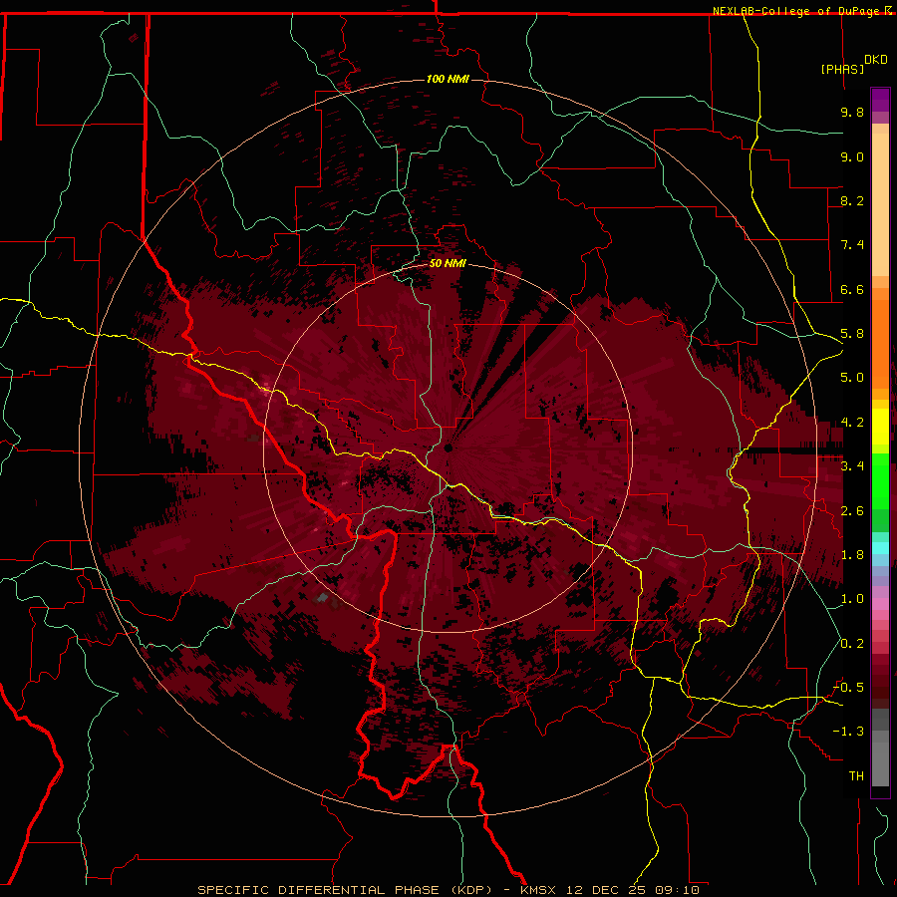Click the 0.2 value on the color scale
This screenshot has width=897, height=897.
(x=852, y=644)
